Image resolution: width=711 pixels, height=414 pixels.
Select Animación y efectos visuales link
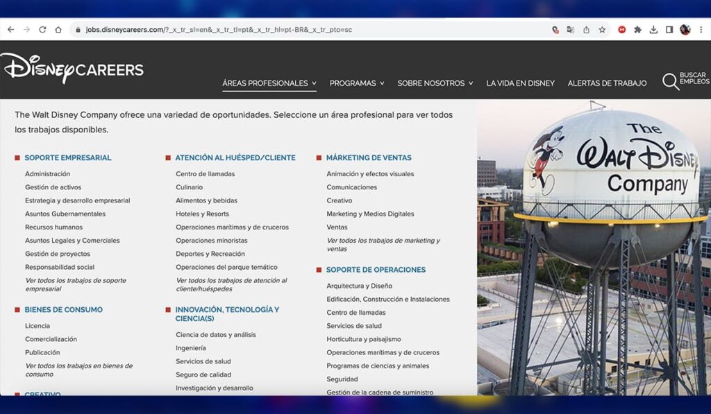[x=370, y=174]
